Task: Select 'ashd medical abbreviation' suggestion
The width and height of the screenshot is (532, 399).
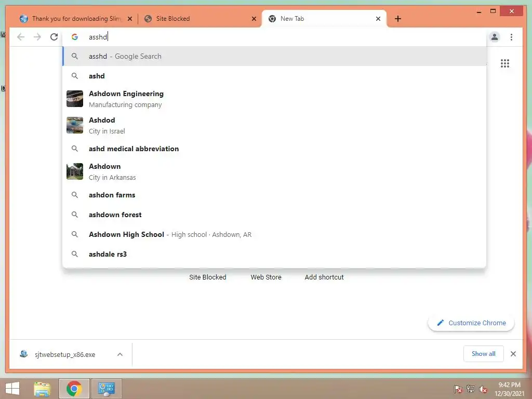Action: [274, 149]
